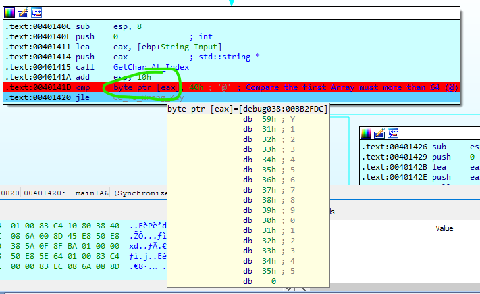Click the Value column header

(444, 228)
